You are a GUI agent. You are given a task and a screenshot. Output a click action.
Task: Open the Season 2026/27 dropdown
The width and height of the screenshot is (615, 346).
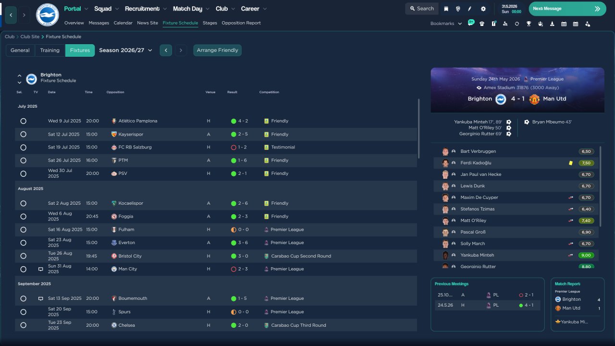[x=125, y=50]
